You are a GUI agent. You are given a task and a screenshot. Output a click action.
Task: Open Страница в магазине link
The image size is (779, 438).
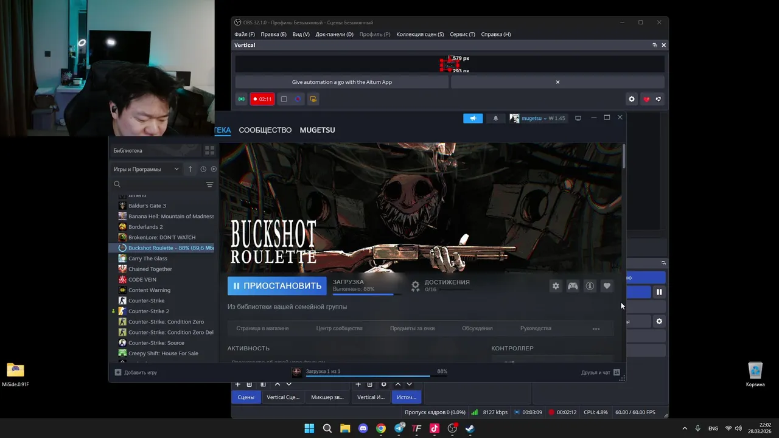(262, 328)
